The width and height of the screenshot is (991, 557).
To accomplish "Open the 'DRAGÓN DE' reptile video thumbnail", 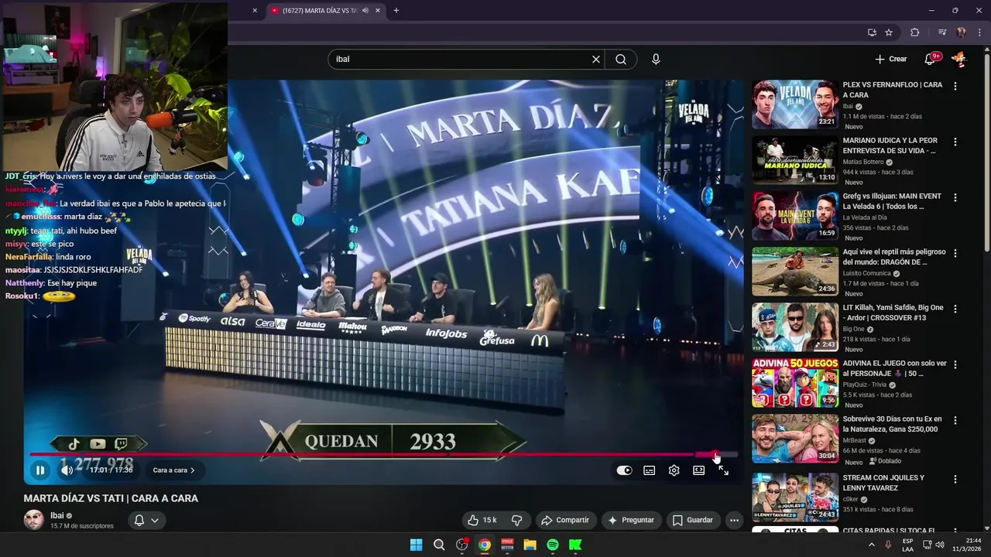I will [794, 272].
